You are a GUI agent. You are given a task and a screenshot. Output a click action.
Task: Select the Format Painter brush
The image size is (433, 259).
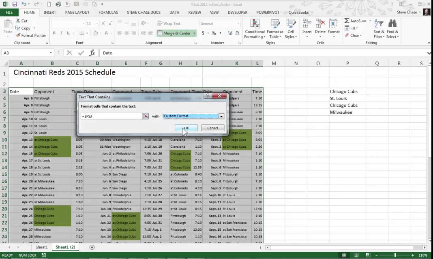(x=31, y=35)
